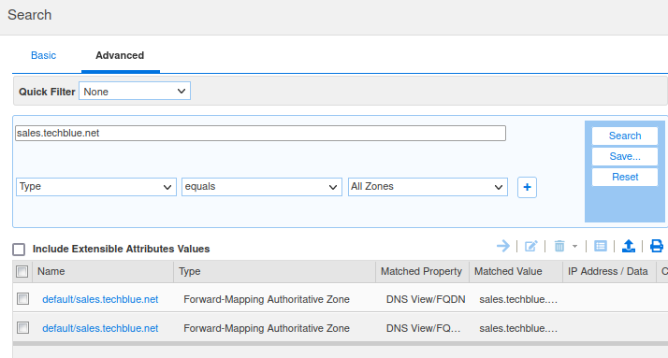The image size is (668, 358).
Task: Click the Search button
Action: pos(625,136)
